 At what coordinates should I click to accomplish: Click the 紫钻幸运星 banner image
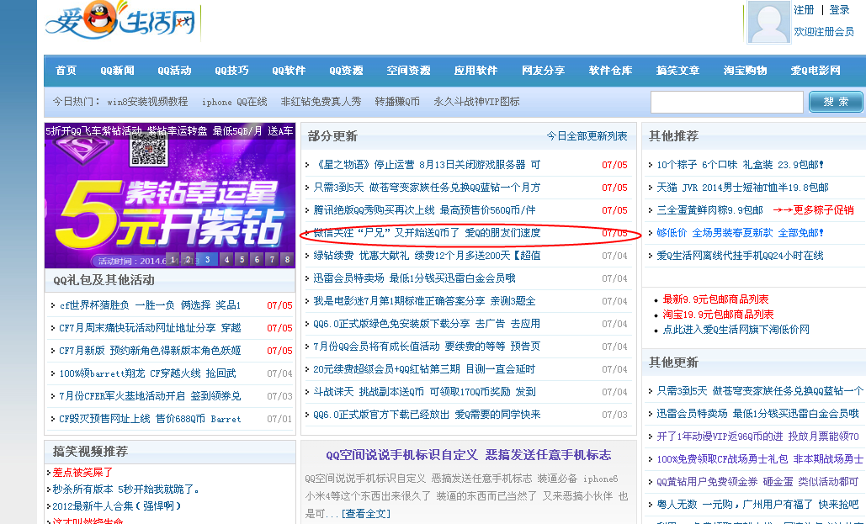coord(170,195)
